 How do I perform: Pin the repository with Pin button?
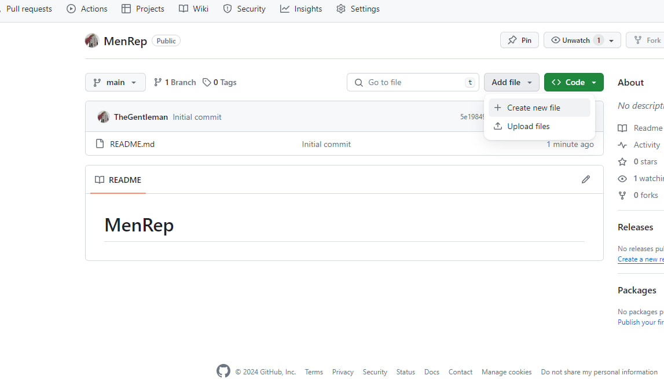coord(520,41)
